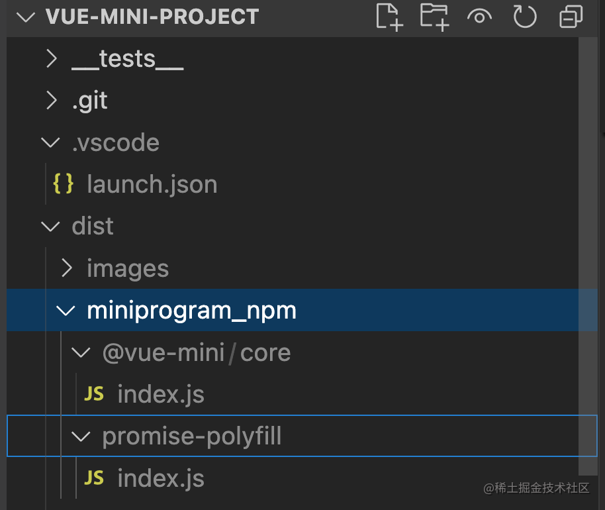Image resolution: width=605 pixels, height=510 pixels.
Task: Collapse the VUE-MINI-PROJECT section chevron
Action: [x=26, y=17]
